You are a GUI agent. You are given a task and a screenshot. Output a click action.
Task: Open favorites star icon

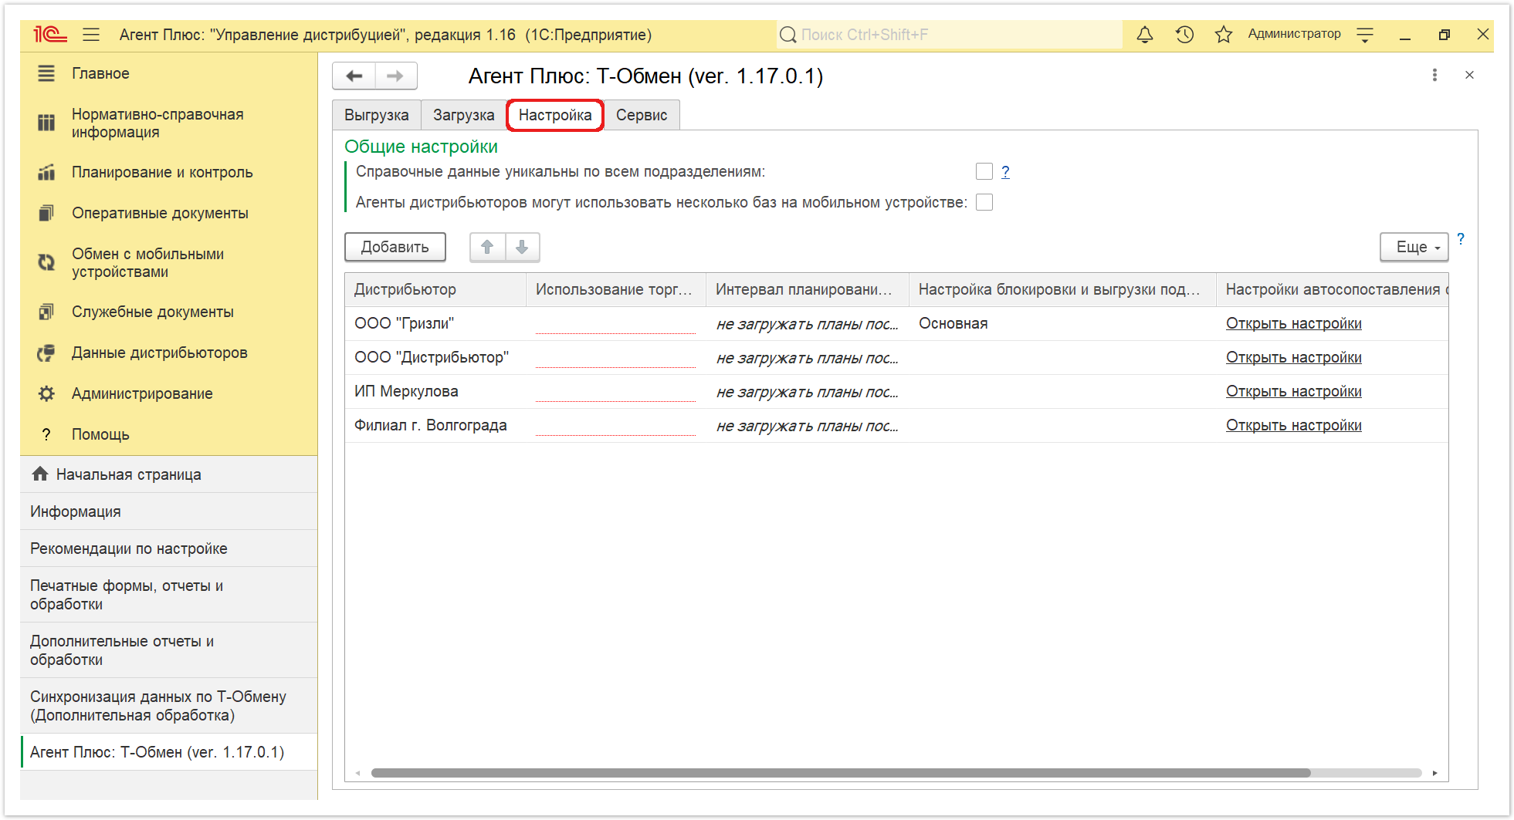1224,35
